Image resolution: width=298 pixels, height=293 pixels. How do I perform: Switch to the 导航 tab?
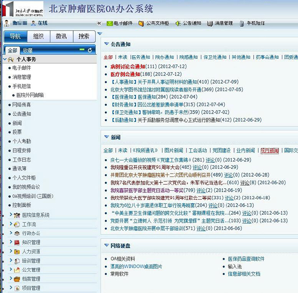click(x=16, y=36)
